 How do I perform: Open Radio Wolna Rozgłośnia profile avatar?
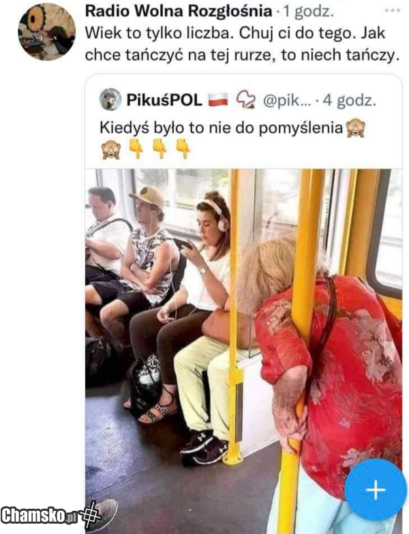click(46, 32)
